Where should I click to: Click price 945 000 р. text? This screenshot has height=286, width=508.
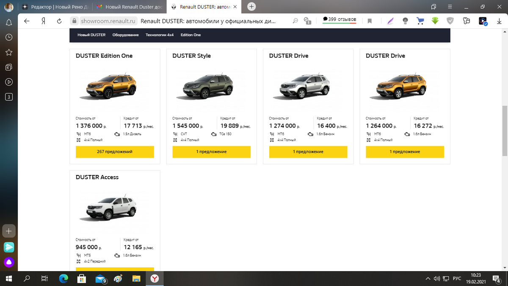88,247
